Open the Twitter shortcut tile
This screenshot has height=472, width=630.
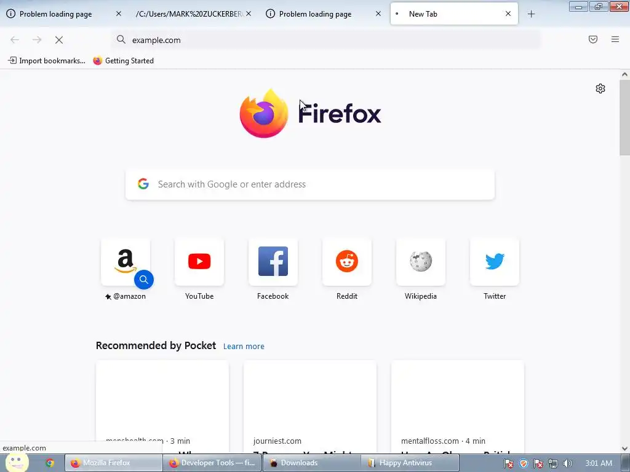point(495,262)
